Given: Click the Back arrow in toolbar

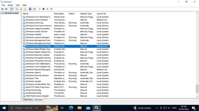Looking at the screenshot, I should (x=2, y=9).
